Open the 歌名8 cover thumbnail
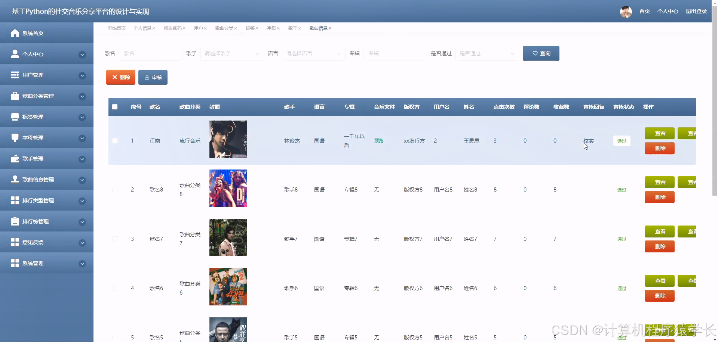 (228, 188)
